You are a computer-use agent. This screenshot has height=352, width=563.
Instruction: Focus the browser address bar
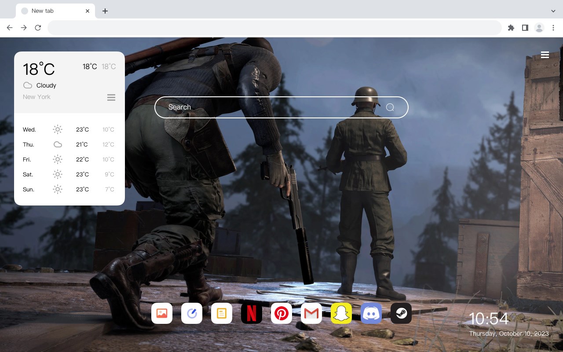coord(274,28)
